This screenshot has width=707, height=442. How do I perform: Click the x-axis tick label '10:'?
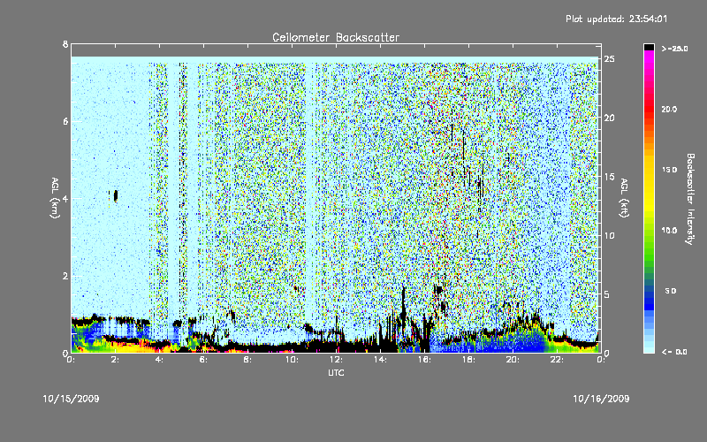(x=292, y=360)
